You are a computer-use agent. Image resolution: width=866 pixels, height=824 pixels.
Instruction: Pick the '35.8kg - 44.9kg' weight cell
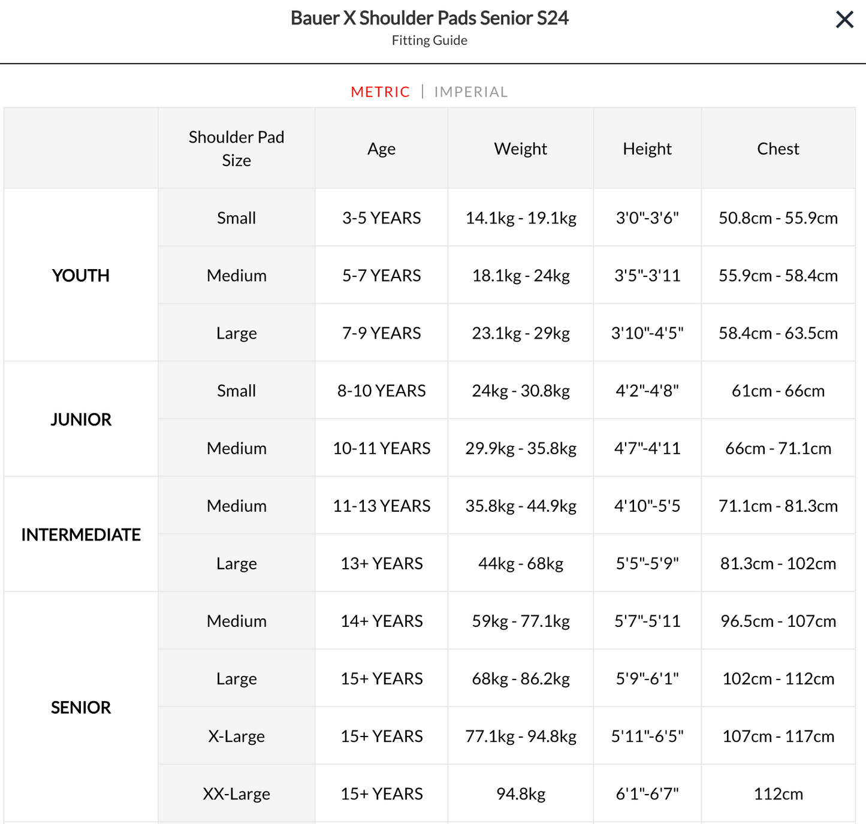click(x=521, y=506)
